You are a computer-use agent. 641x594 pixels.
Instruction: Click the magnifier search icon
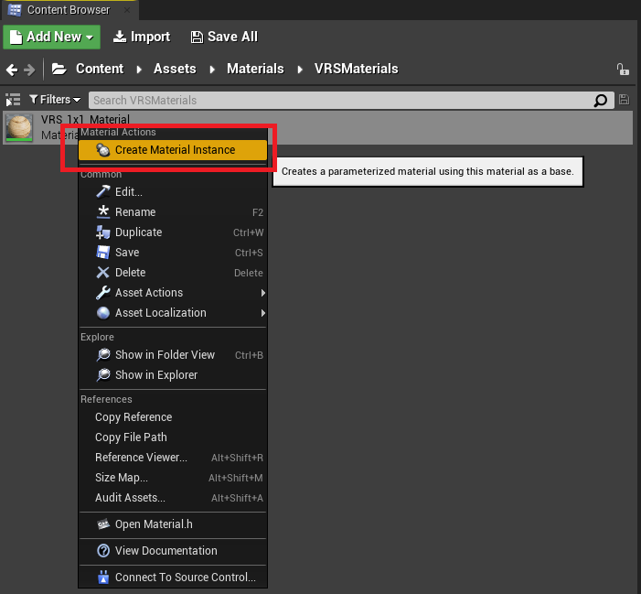point(600,101)
